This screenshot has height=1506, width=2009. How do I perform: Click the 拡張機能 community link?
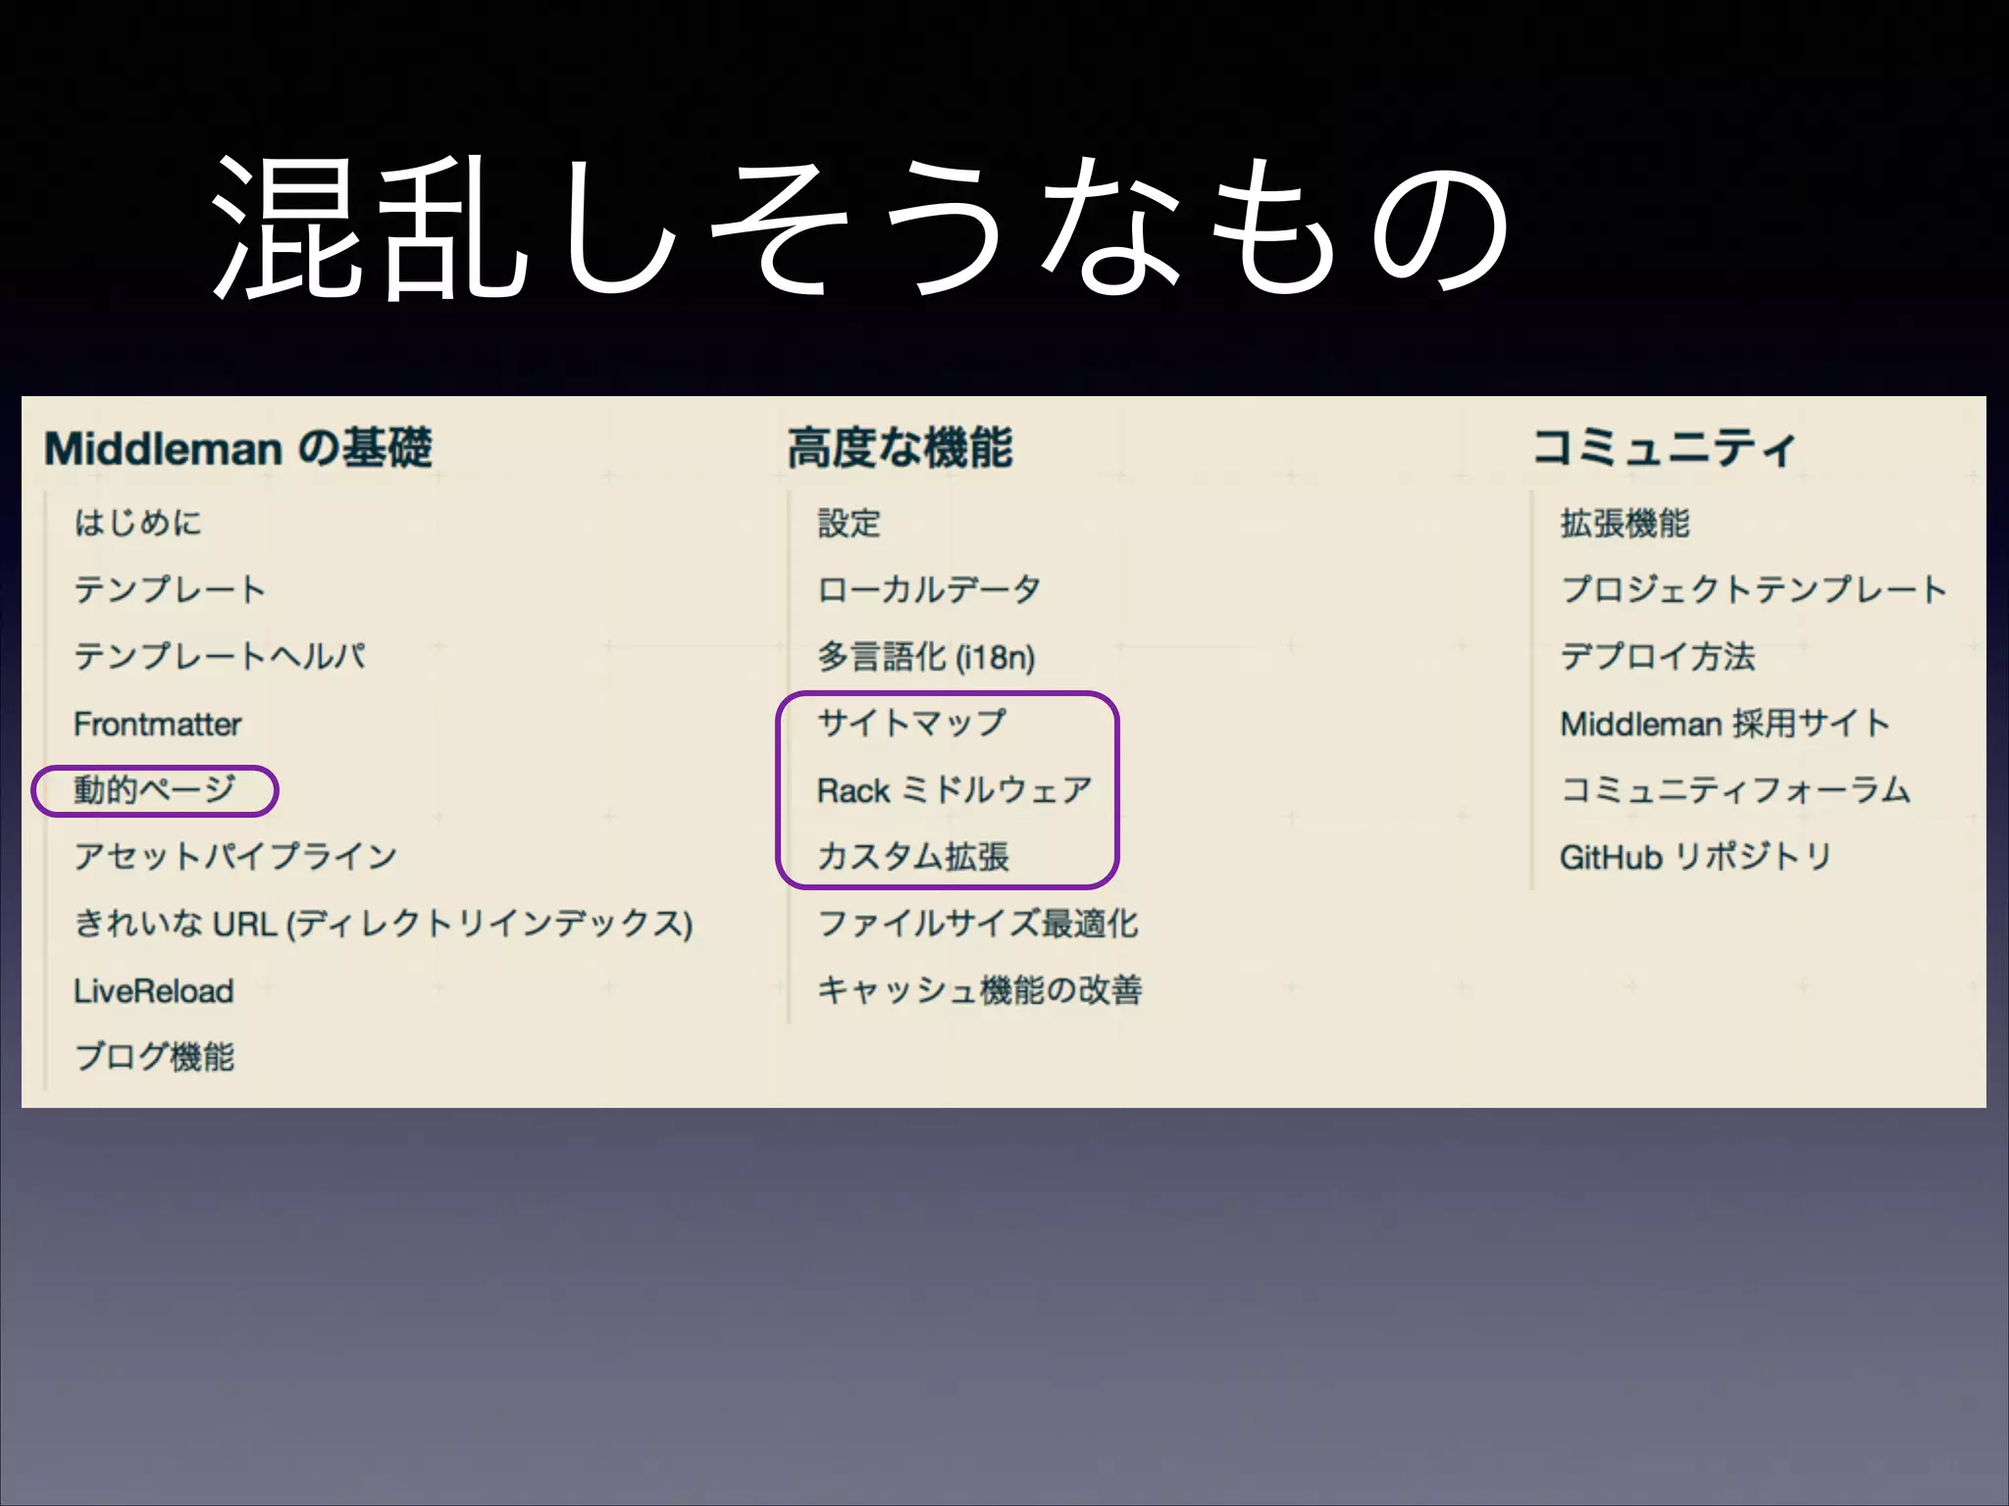[x=1625, y=523]
